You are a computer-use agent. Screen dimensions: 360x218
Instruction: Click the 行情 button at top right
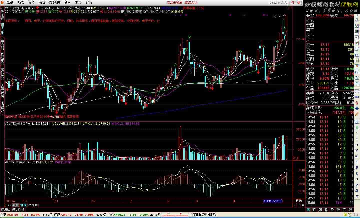coord(295,3)
